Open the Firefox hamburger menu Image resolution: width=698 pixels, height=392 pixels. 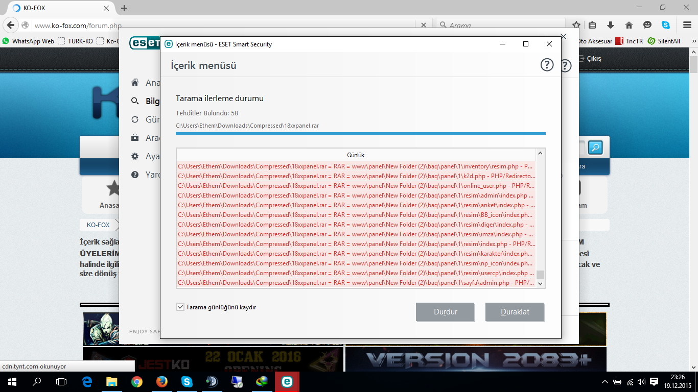coord(687,25)
